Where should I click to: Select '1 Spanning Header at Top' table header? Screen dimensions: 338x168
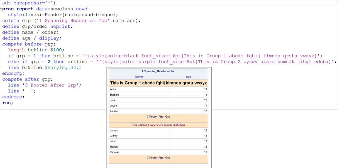click(x=158, y=71)
